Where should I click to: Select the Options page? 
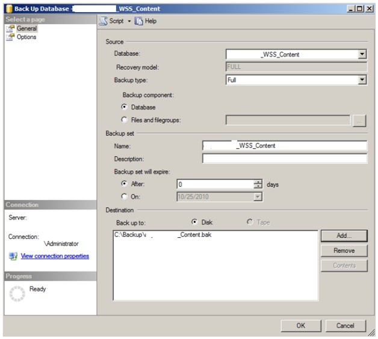coord(26,37)
